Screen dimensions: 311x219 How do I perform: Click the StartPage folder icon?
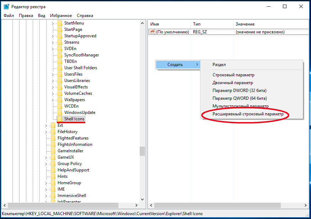point(60,29)
